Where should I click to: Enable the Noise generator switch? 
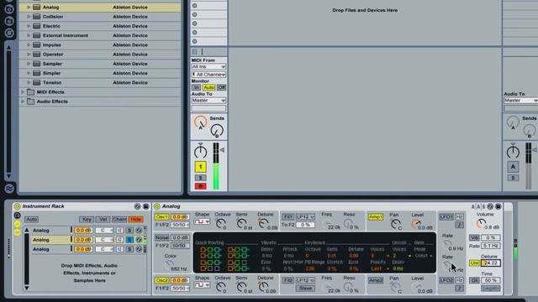point(161,237)
